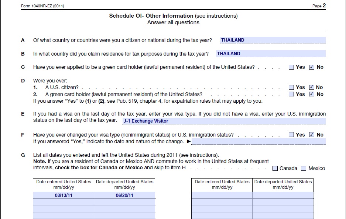The height and width of the screenshot is (219, 346).
Task: Click the 'Note.' paragraph about Canada or Mexico residents
Action: coord(151,165)
